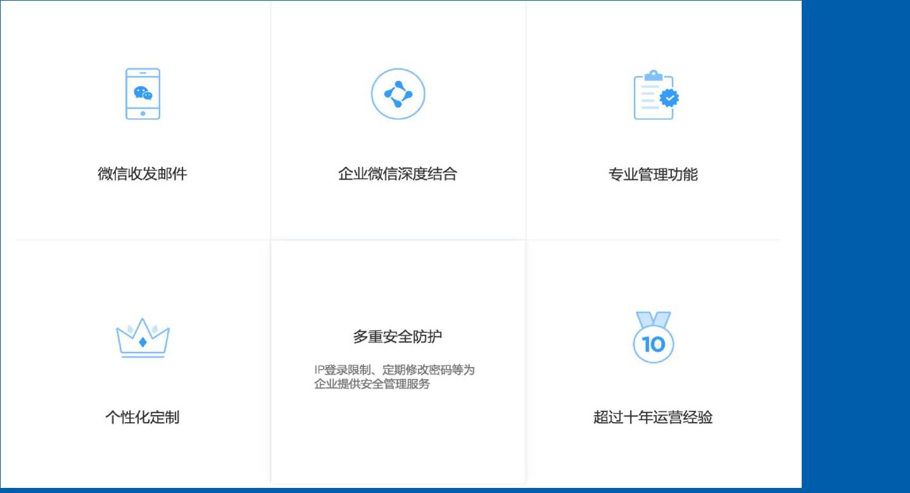910x493 pixels.
Task: Select the 超过十年运营经验 heading
Action: click(653, 417)
